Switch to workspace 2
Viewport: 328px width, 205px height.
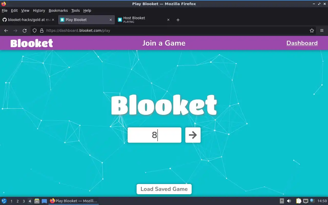coord(17,201)
